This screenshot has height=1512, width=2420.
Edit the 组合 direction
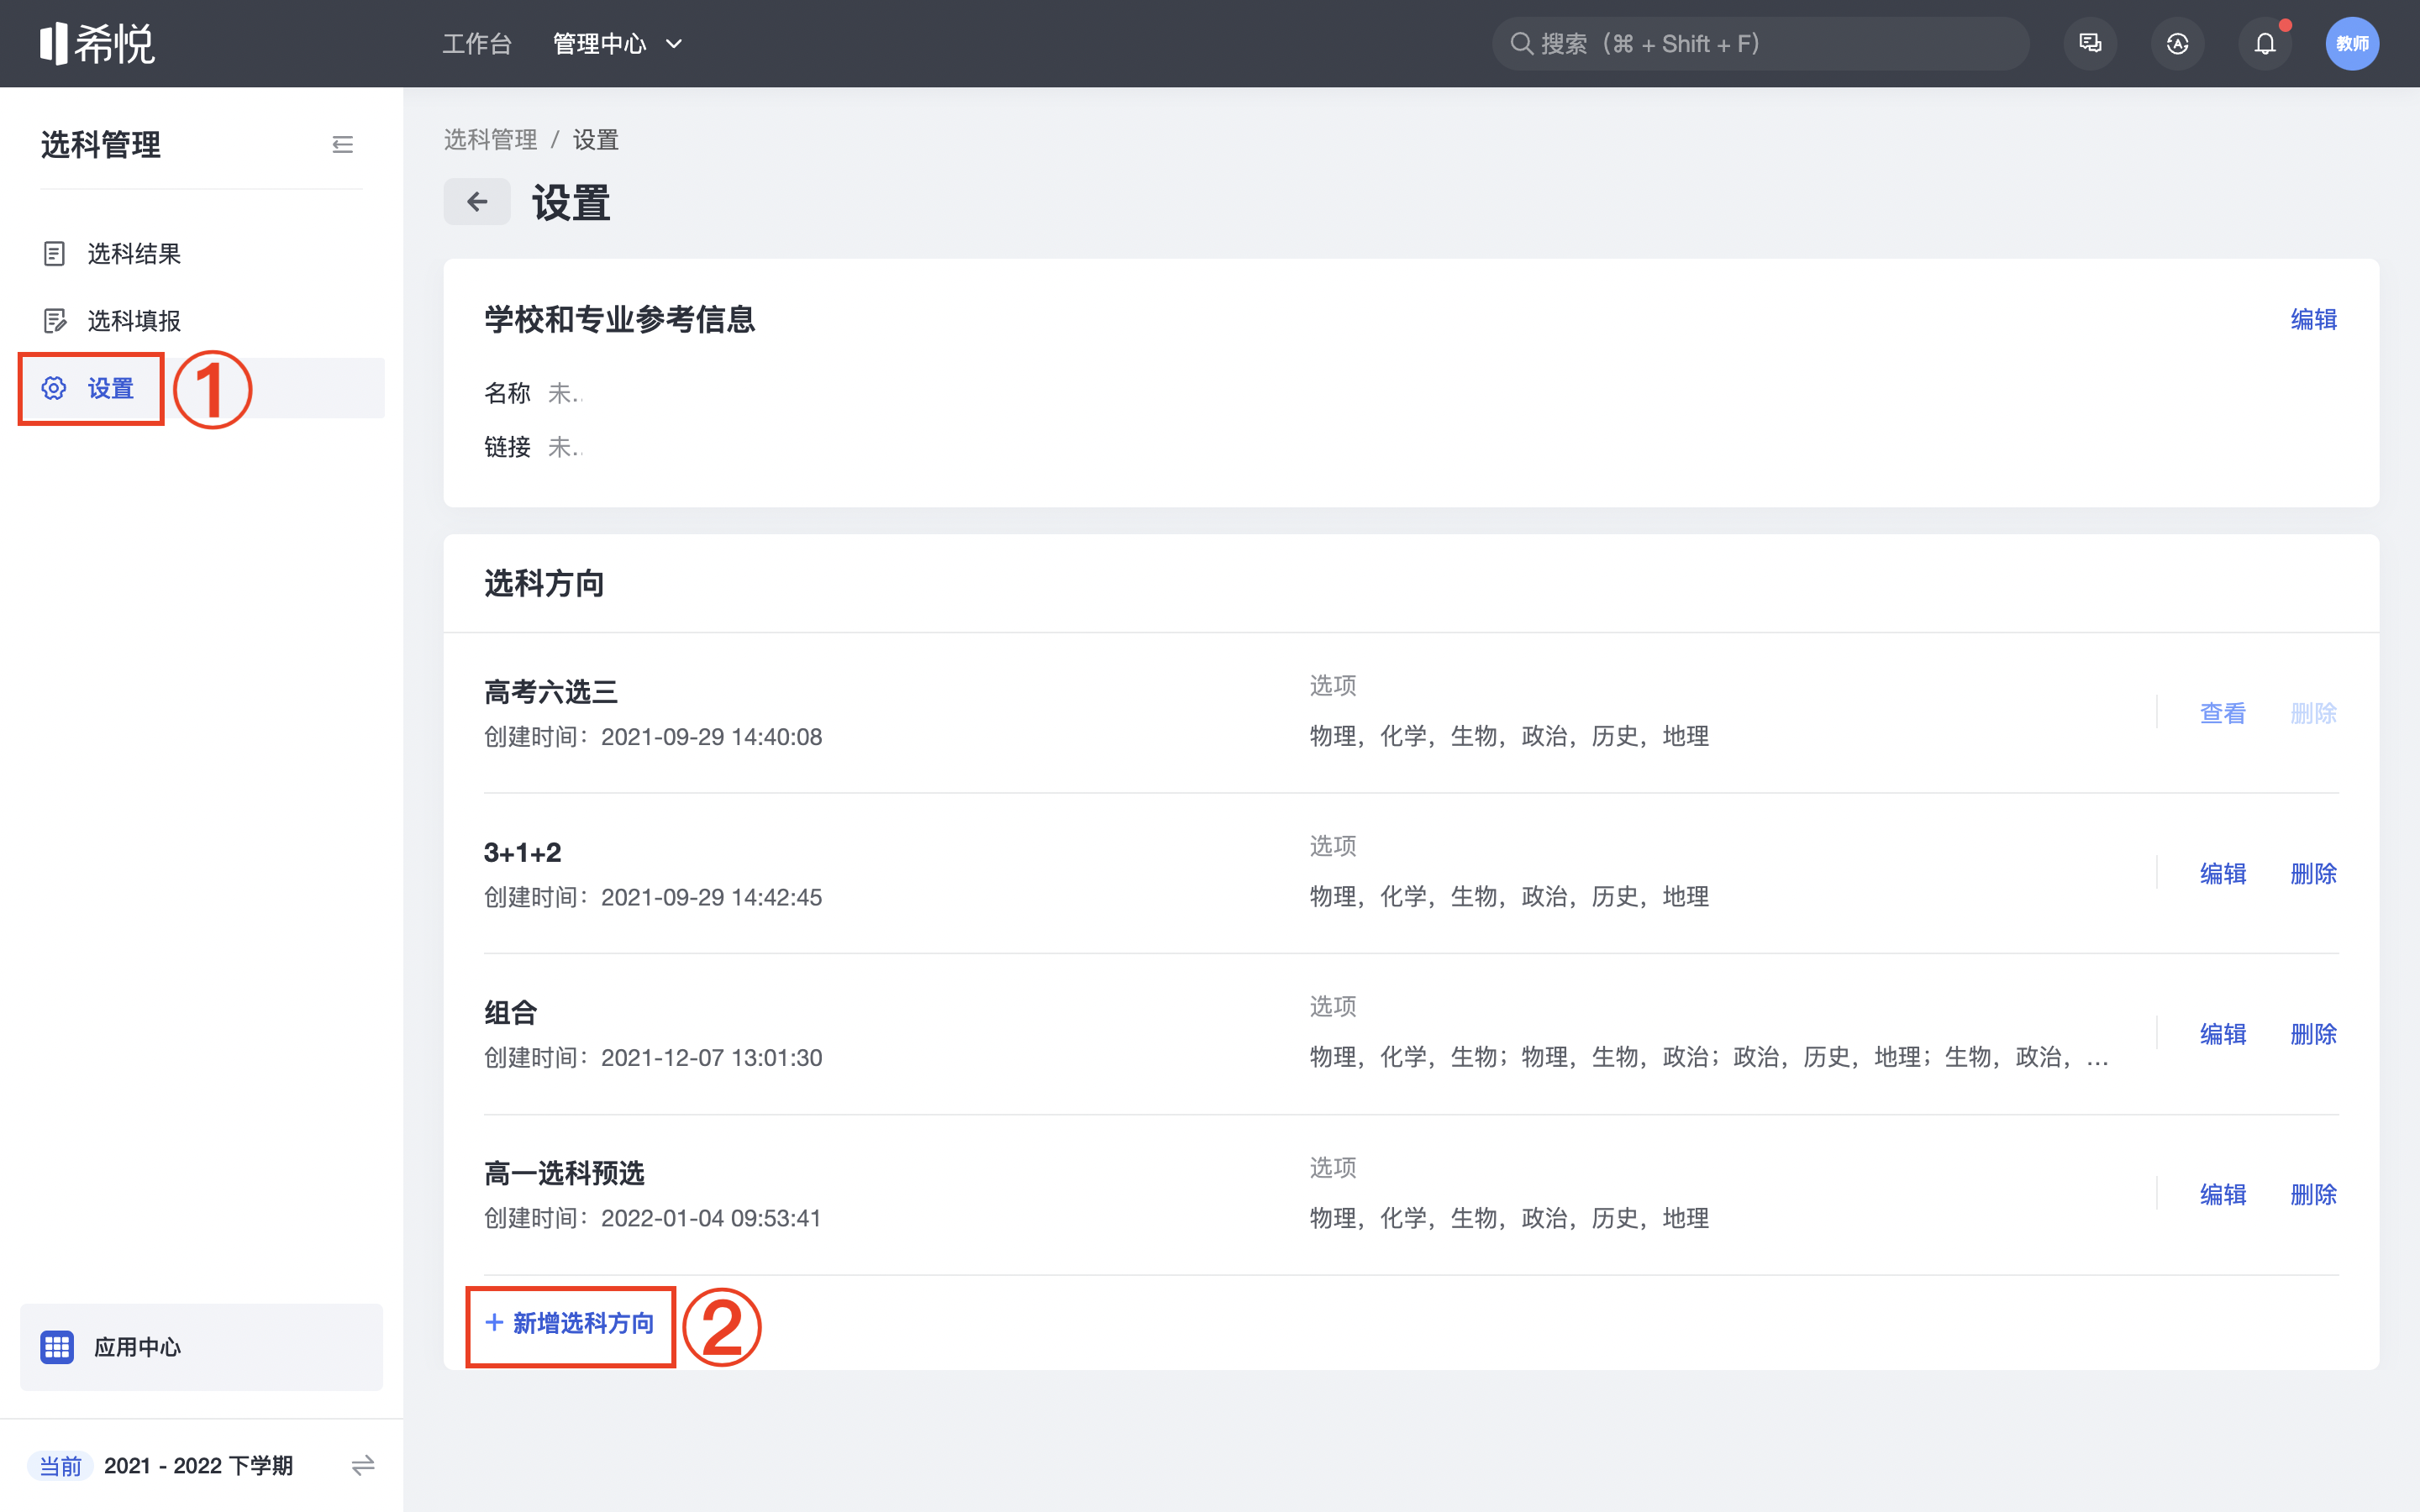point(2222,1034)
